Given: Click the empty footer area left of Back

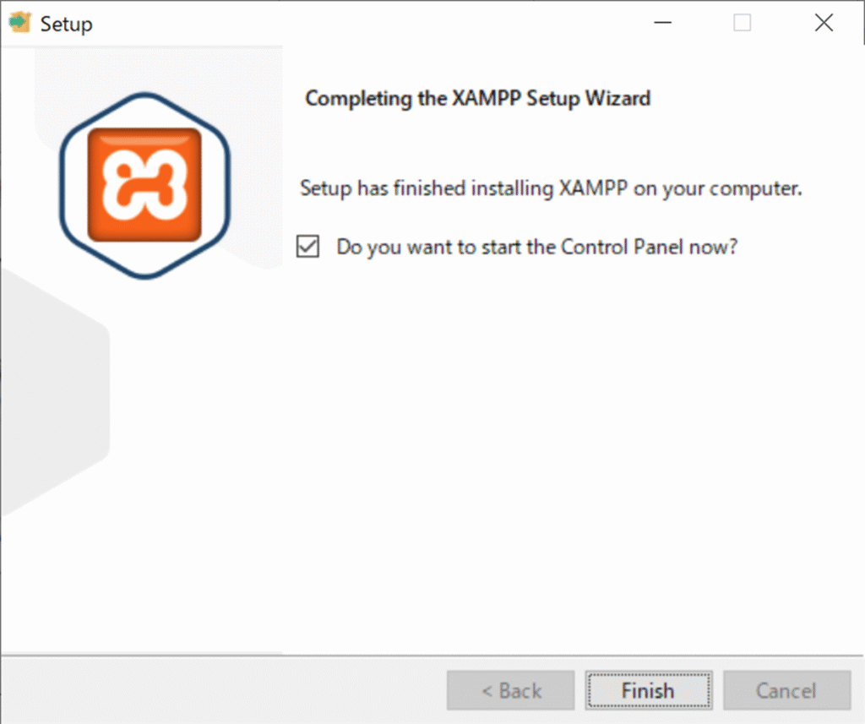Looking at the screenshot, I should pos(220,691).
